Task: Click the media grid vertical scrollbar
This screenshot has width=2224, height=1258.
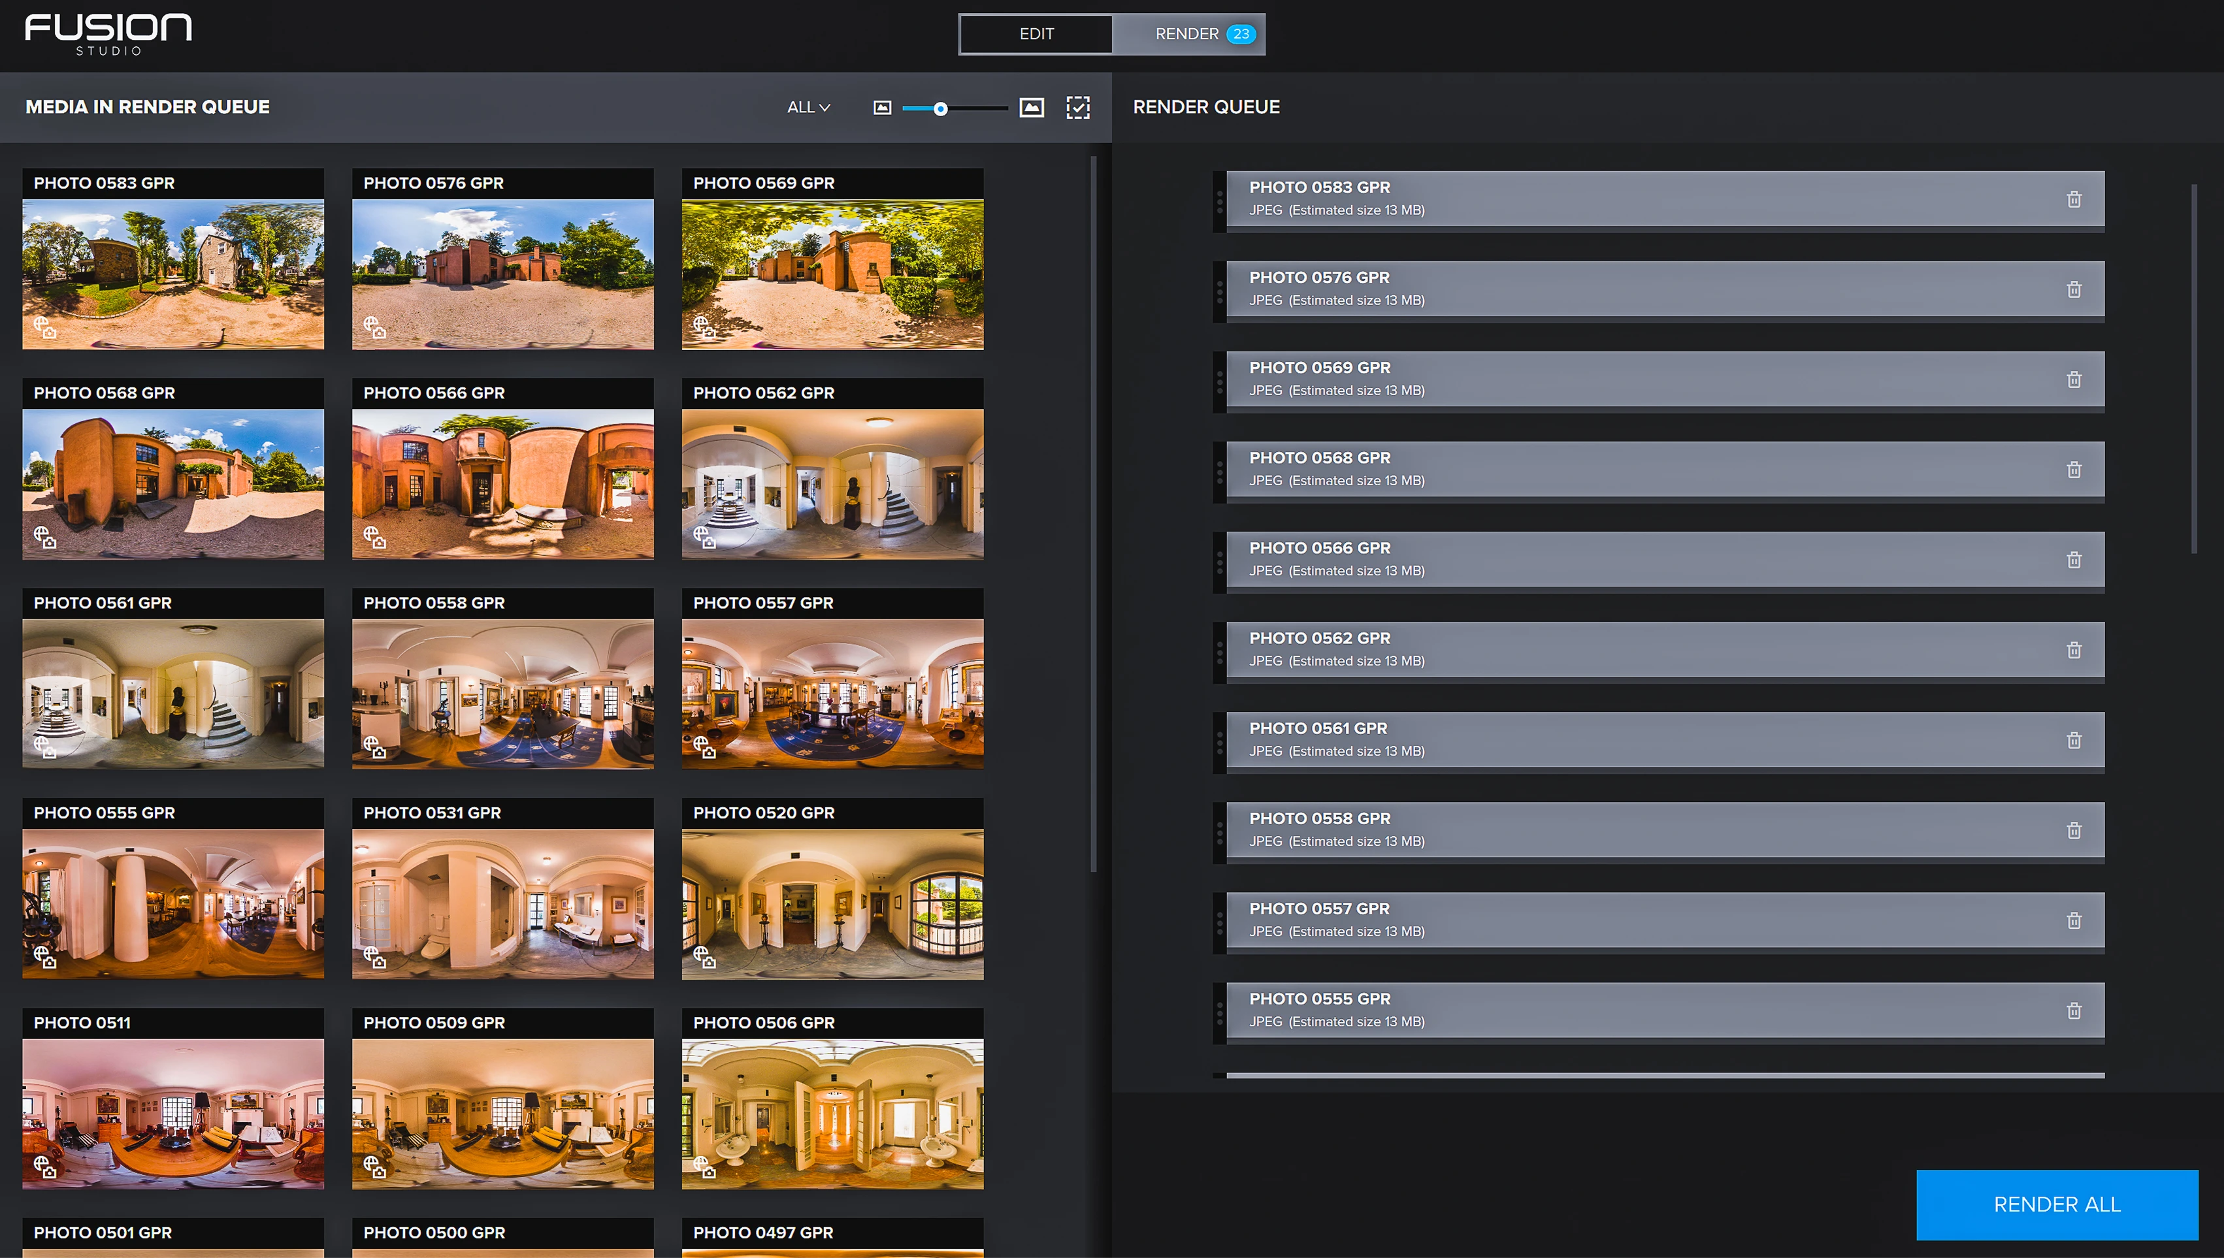Action: pyautogui.click(x=1093, y=514)
